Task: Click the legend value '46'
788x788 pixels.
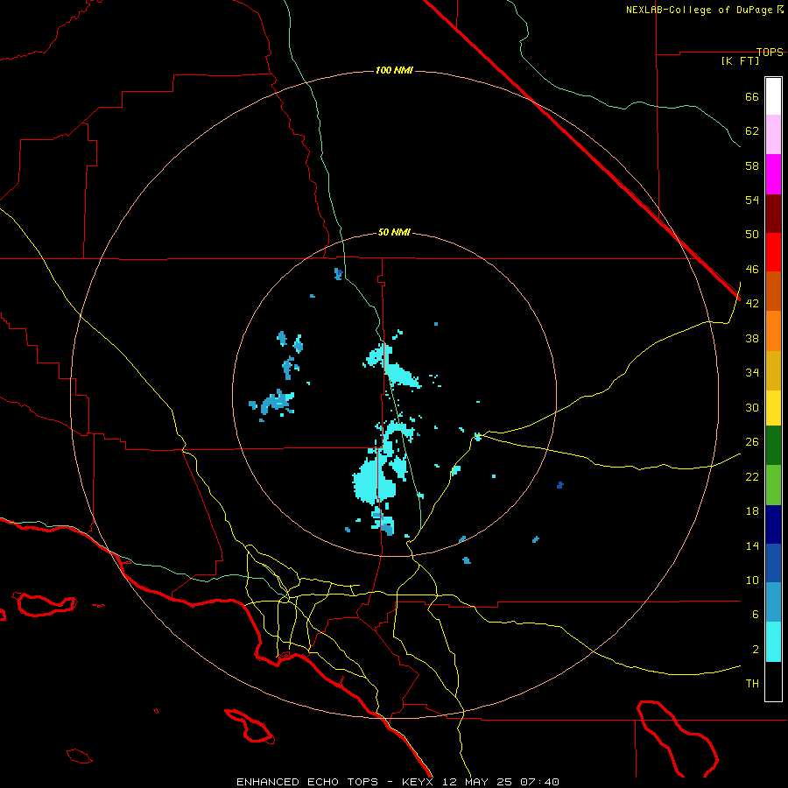Action: [x=752, y=270]
